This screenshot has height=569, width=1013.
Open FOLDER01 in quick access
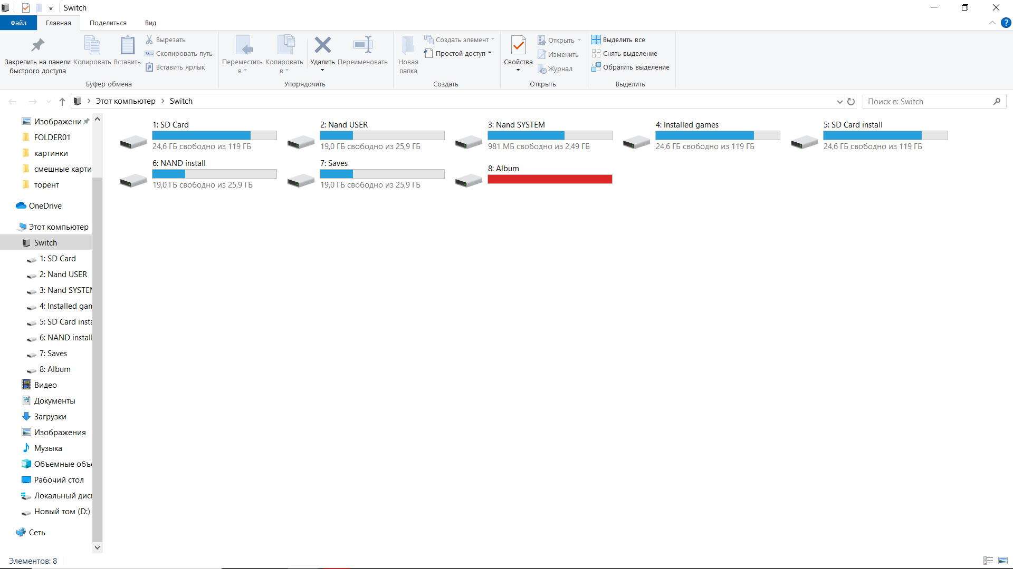(52, 137)
